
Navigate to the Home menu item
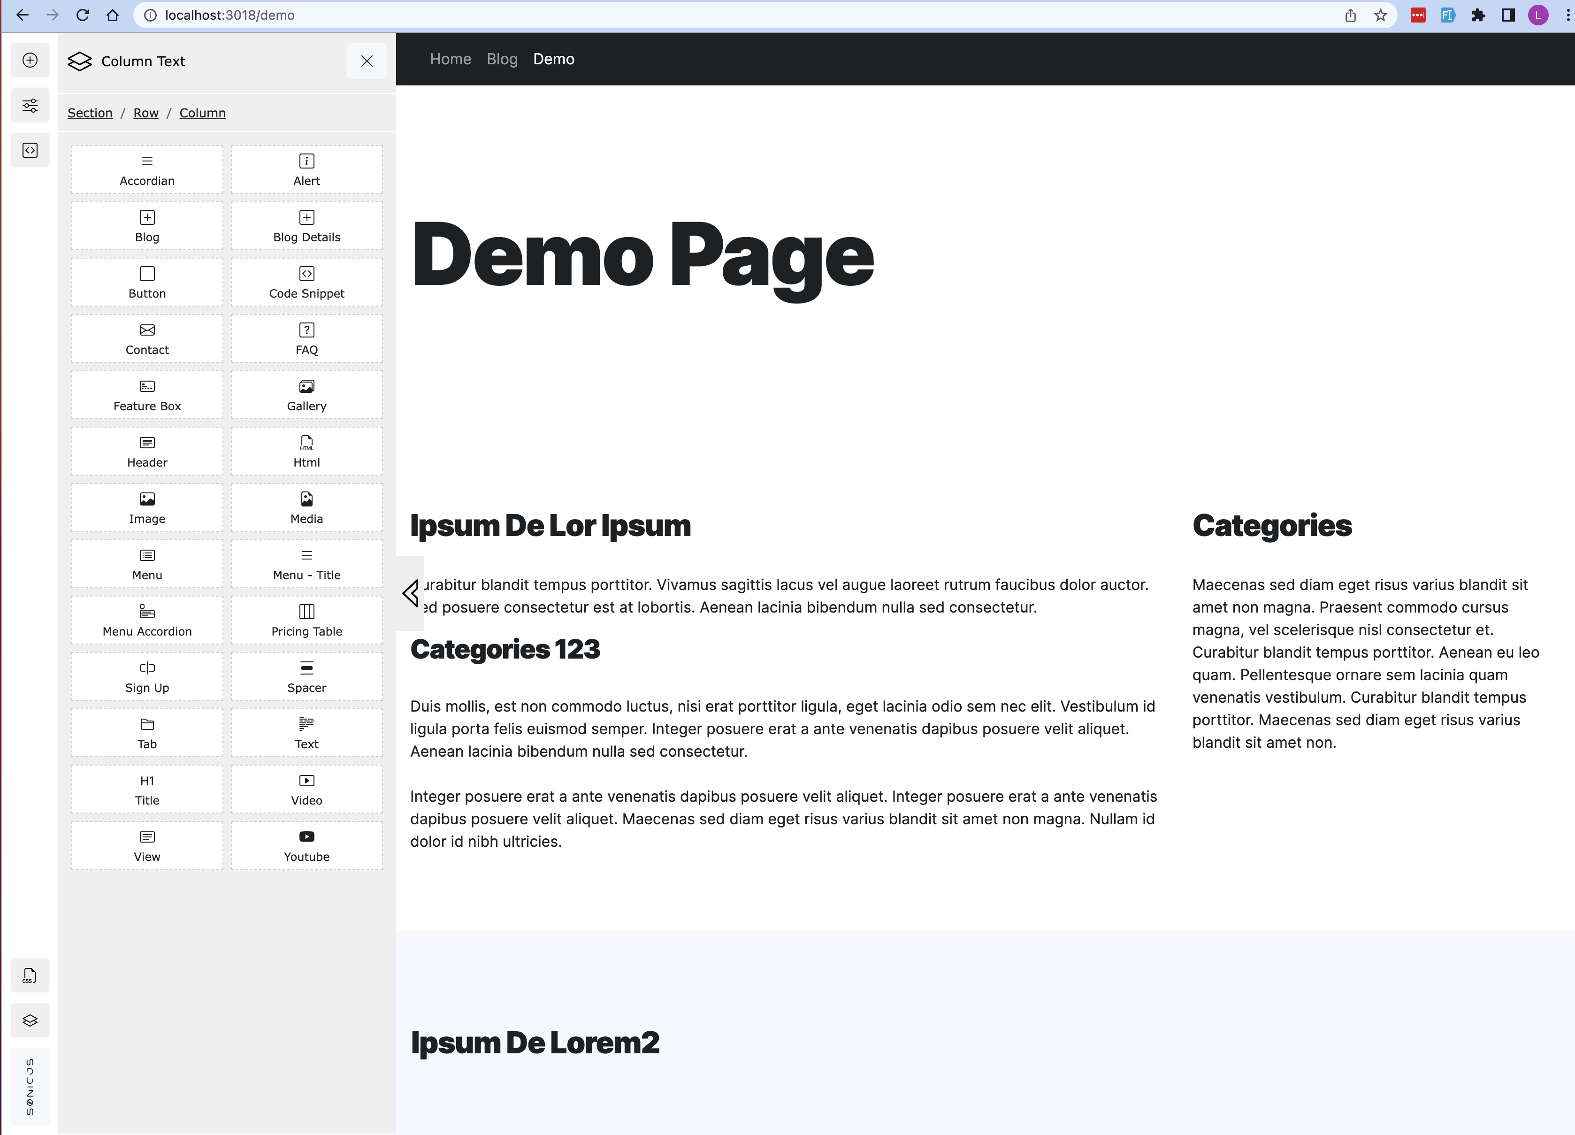pyautogui.click(x=450, y=59)
